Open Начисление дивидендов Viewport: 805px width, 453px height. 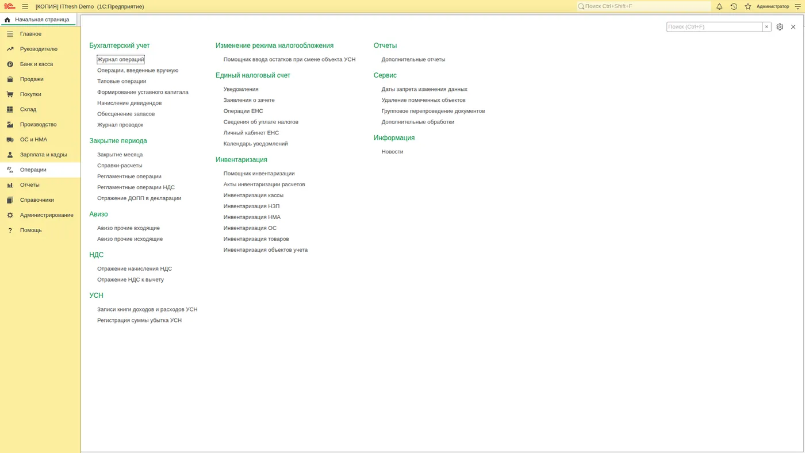(129, 103)
